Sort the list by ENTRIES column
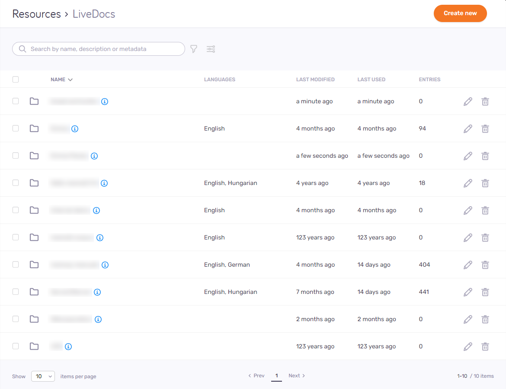 tap(429, 80)
